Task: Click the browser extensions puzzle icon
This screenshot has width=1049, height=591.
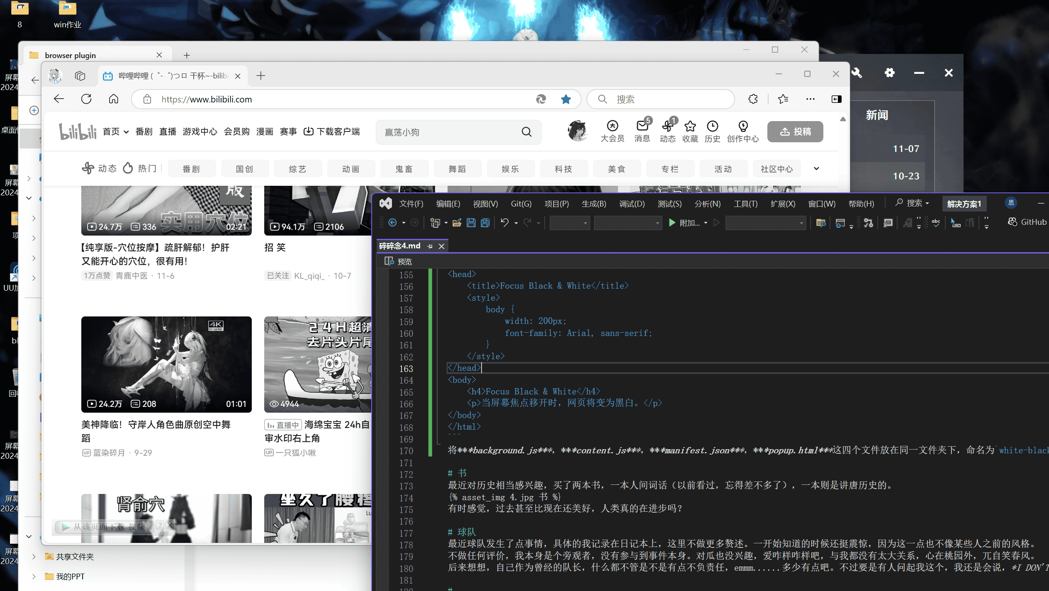Action: [x=753, y=99]
